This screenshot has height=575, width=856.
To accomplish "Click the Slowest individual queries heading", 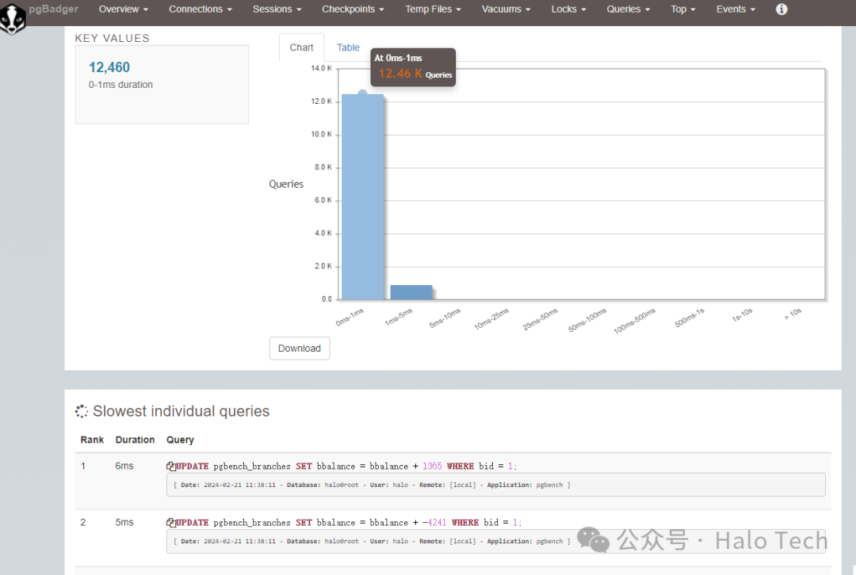I will pos(181,411).
